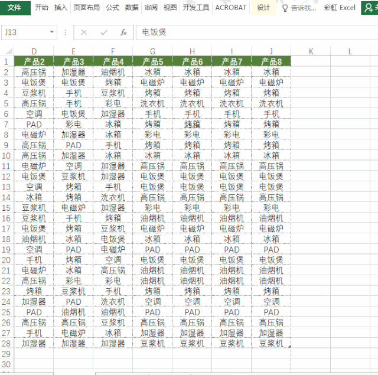Switch to the 开始 ribbon tab
Image resolution: width=378 pixels, height=375 pixels.
42,8
